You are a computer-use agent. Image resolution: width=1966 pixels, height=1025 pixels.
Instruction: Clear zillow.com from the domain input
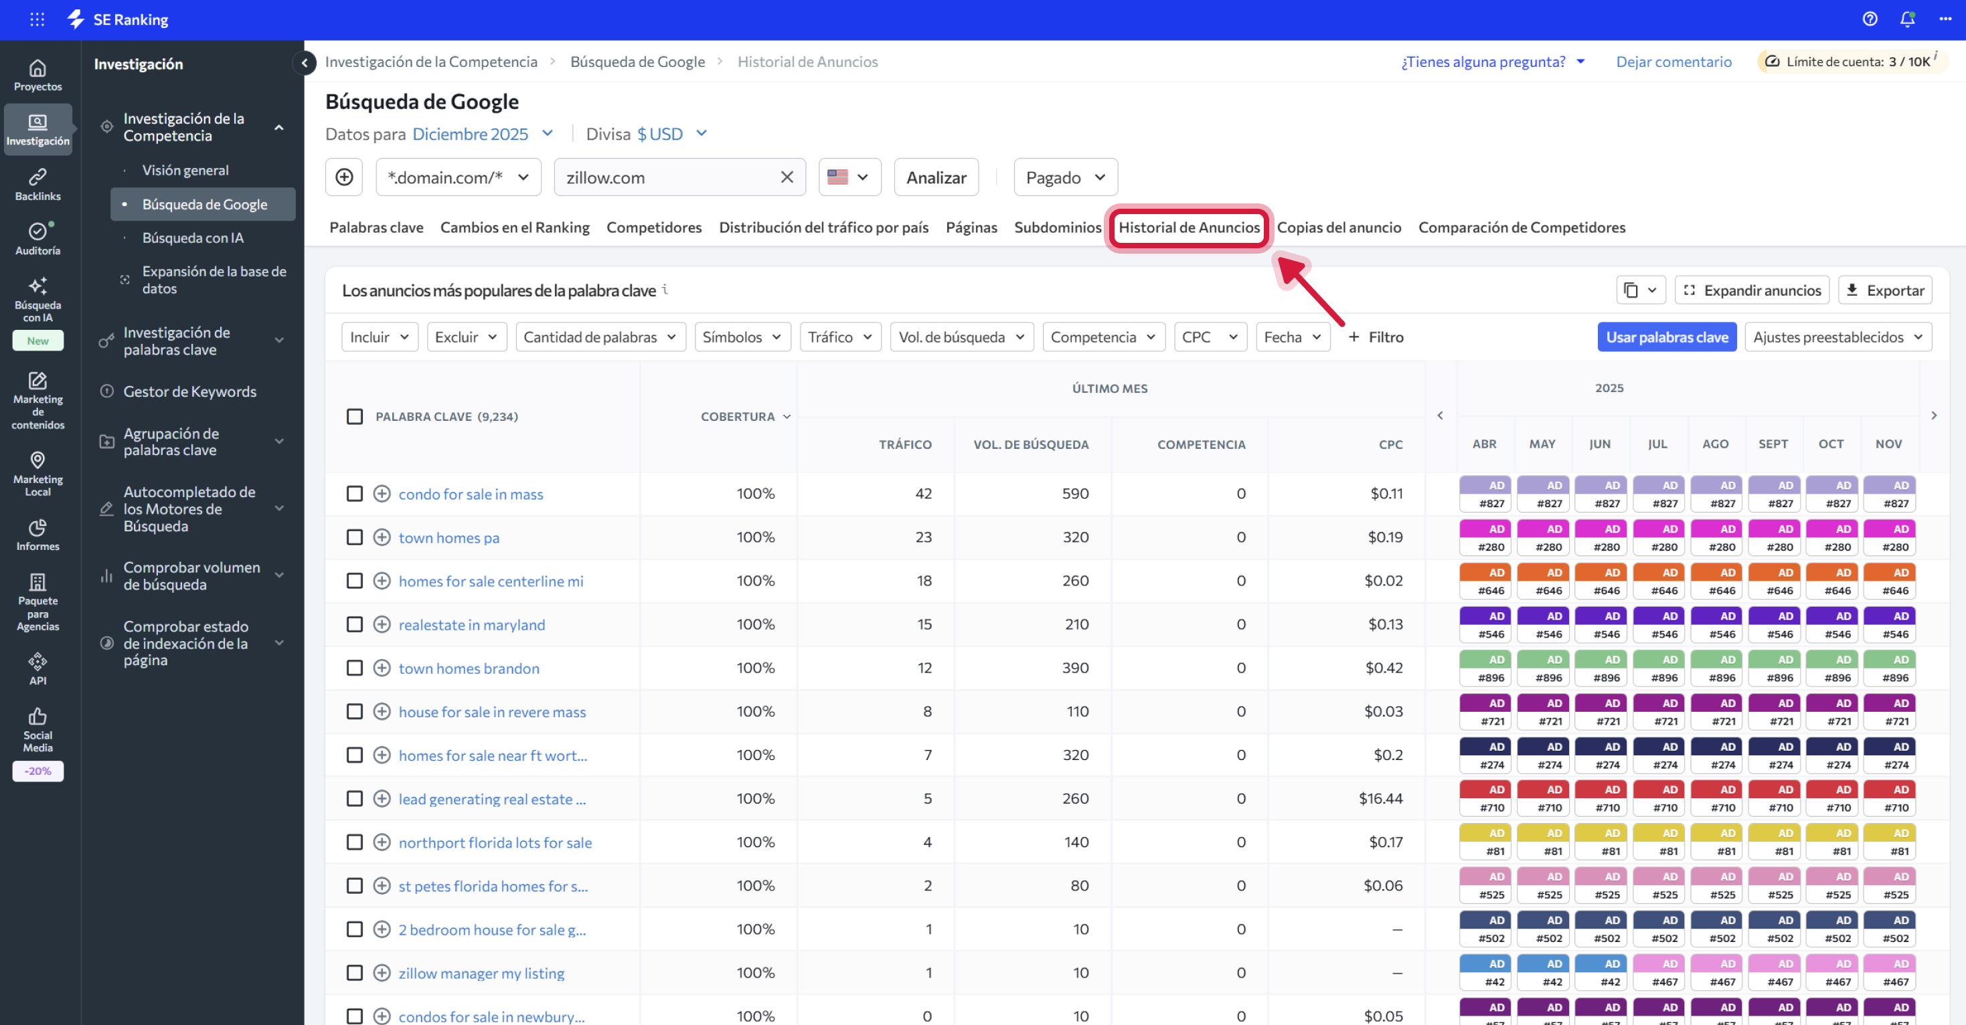(x=787, y=177)
